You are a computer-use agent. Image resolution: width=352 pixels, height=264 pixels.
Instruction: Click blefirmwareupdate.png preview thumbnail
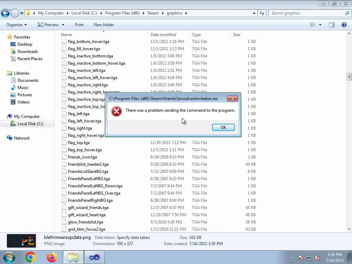coord(21,241)
